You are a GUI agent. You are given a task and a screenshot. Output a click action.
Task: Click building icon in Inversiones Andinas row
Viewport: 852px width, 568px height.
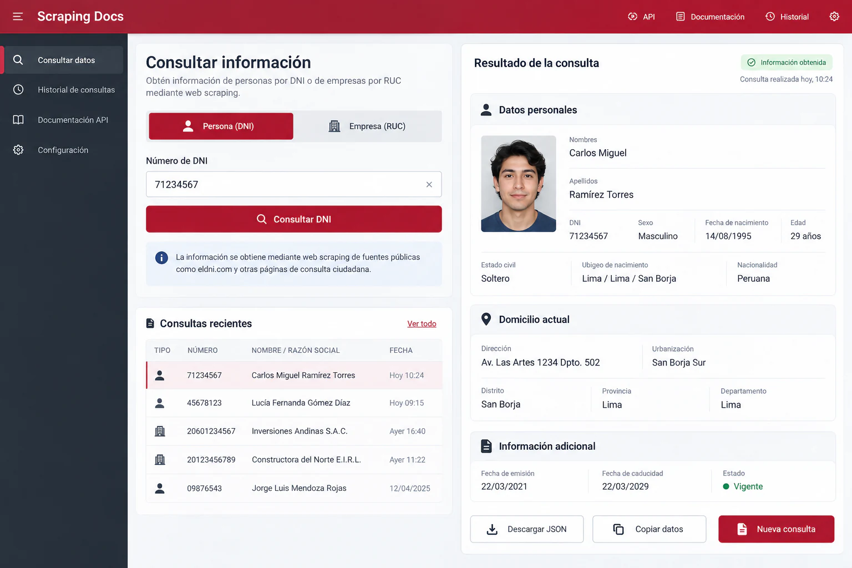(160, 431)
